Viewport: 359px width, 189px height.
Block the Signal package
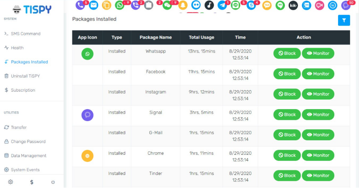(287, 115)
